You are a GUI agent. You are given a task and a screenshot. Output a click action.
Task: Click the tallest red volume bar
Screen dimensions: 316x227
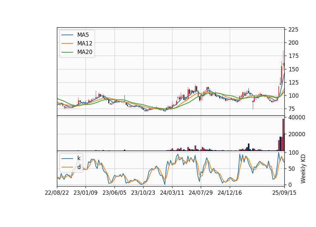(283, 135)
